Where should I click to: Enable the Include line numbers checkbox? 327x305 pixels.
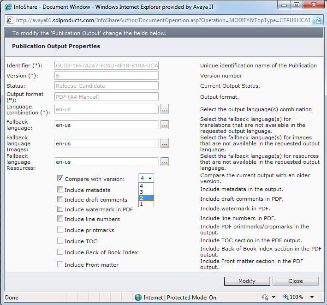(x=60, y=218)
